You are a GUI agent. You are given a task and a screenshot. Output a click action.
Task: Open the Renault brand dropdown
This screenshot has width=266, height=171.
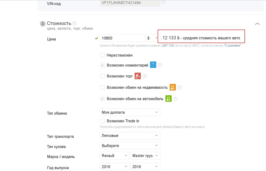(115, 156)
